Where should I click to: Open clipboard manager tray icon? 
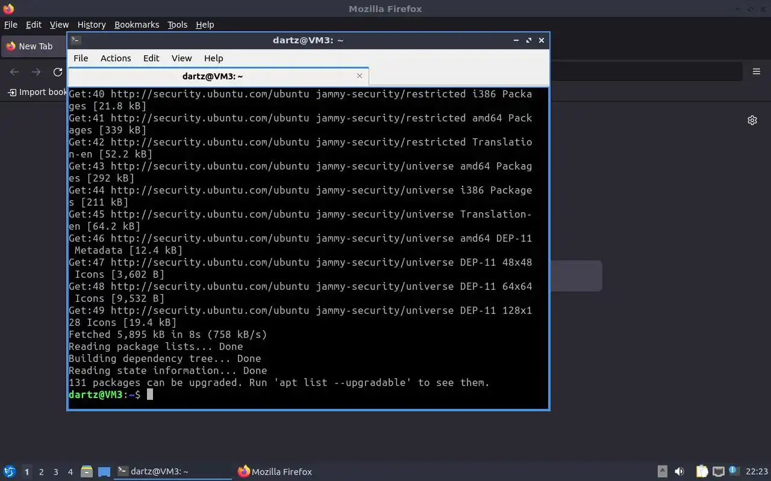pos(702,471)
